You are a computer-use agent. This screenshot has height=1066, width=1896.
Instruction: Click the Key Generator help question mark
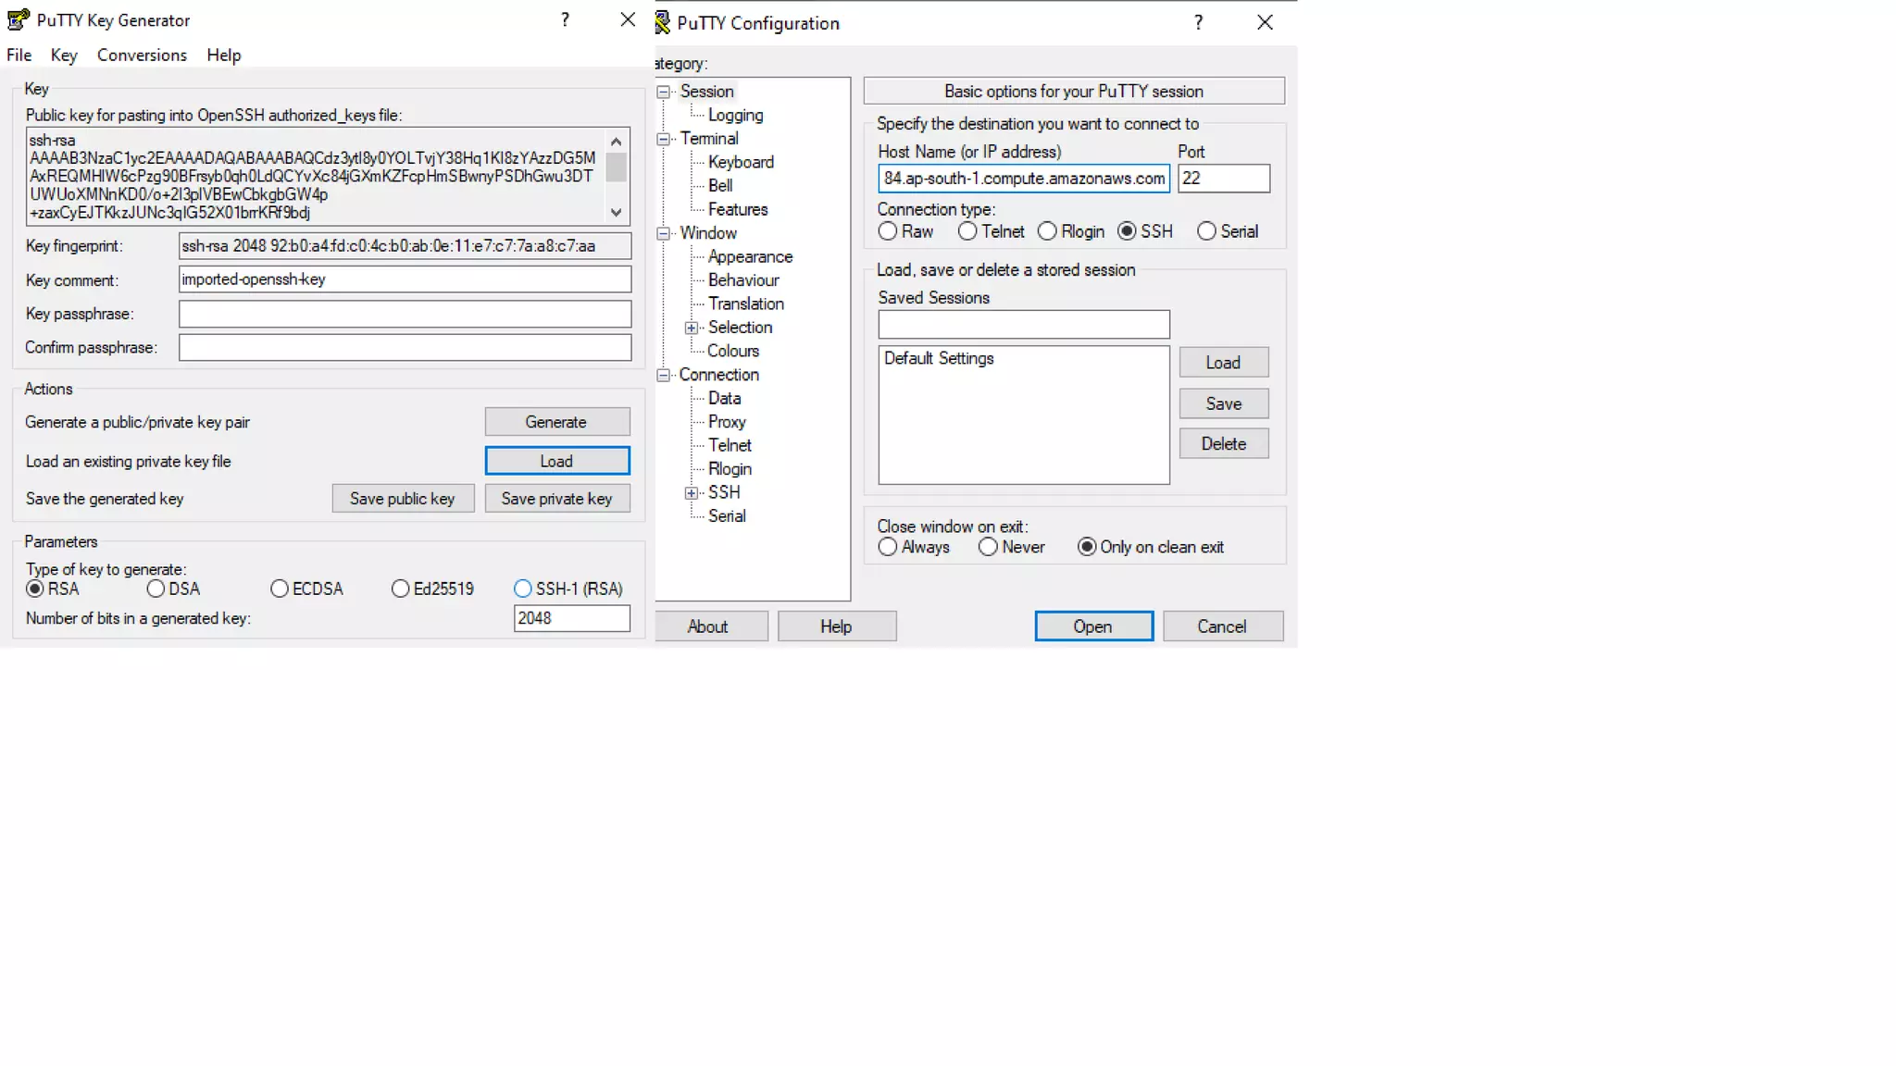[565, 19]
